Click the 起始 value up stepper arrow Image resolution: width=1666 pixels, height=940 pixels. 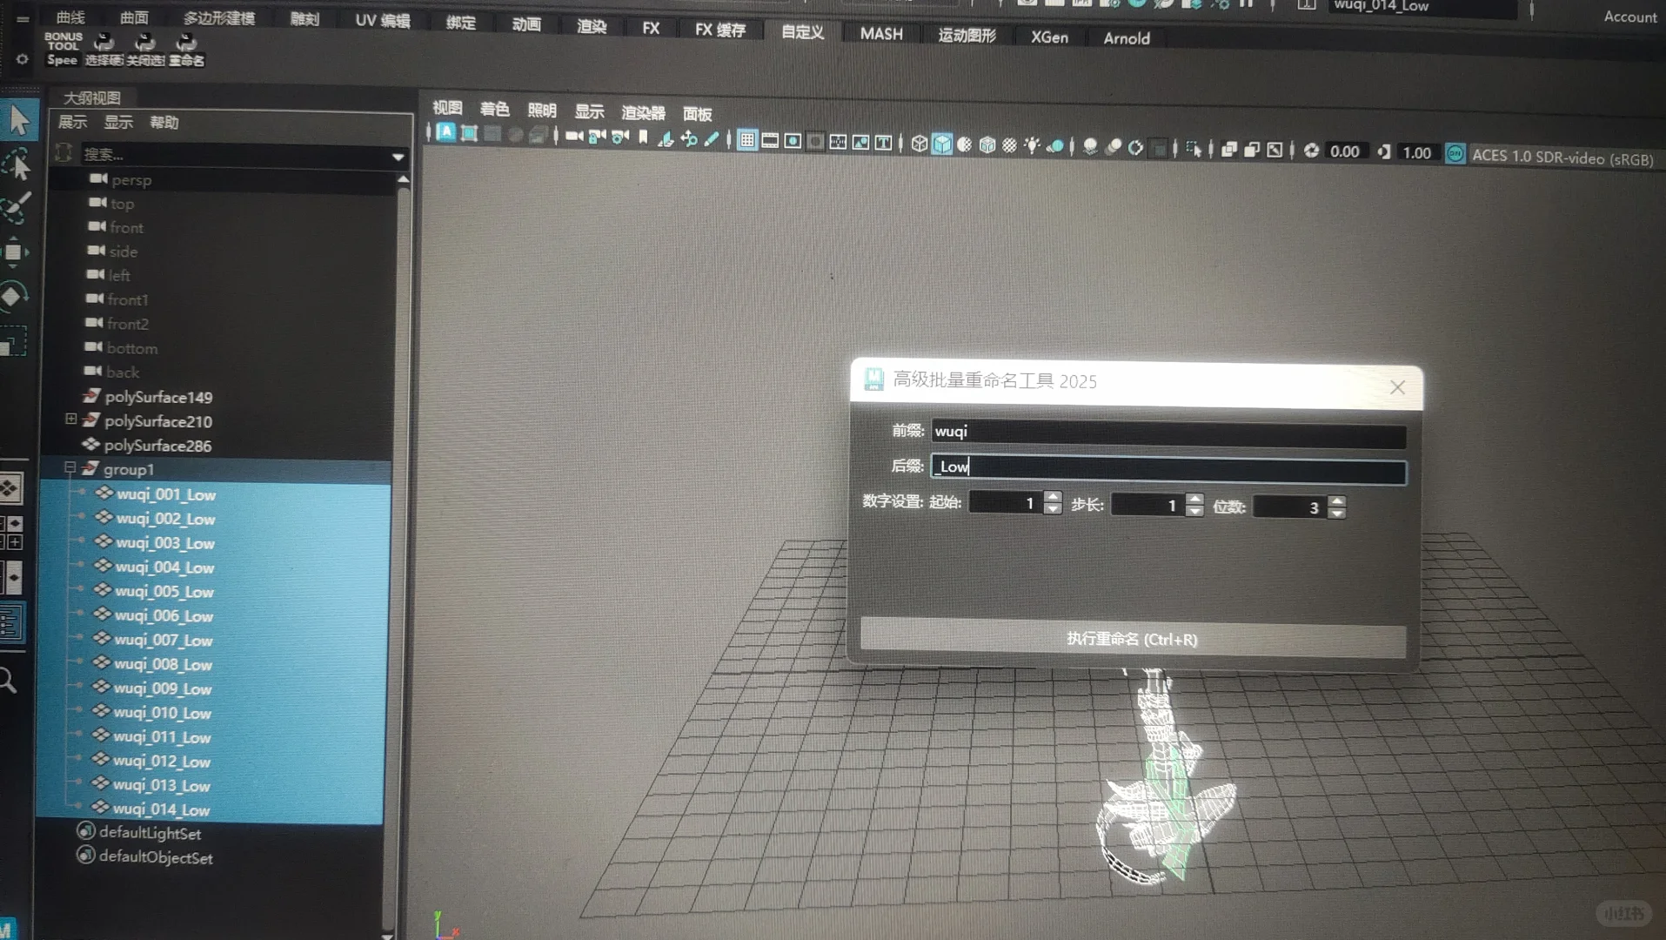(1053, 498)
